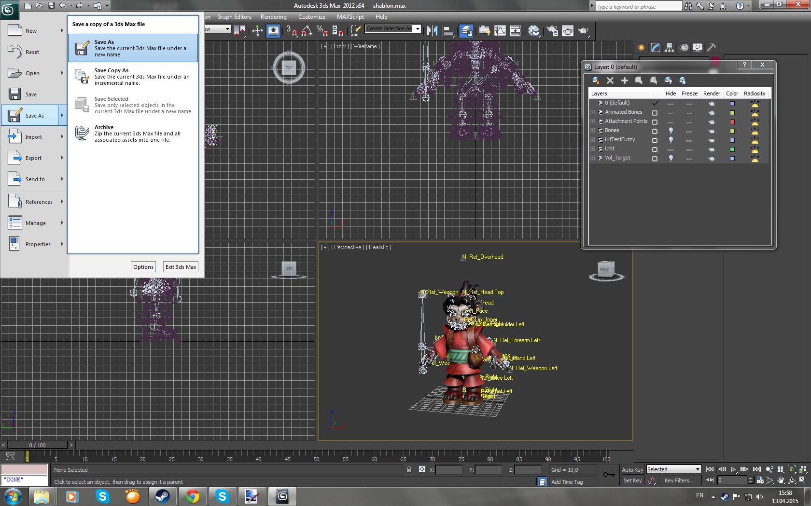Click Edit Named Selection Sets icon
The height and width of the screenshot is (506, 811).
355,31
